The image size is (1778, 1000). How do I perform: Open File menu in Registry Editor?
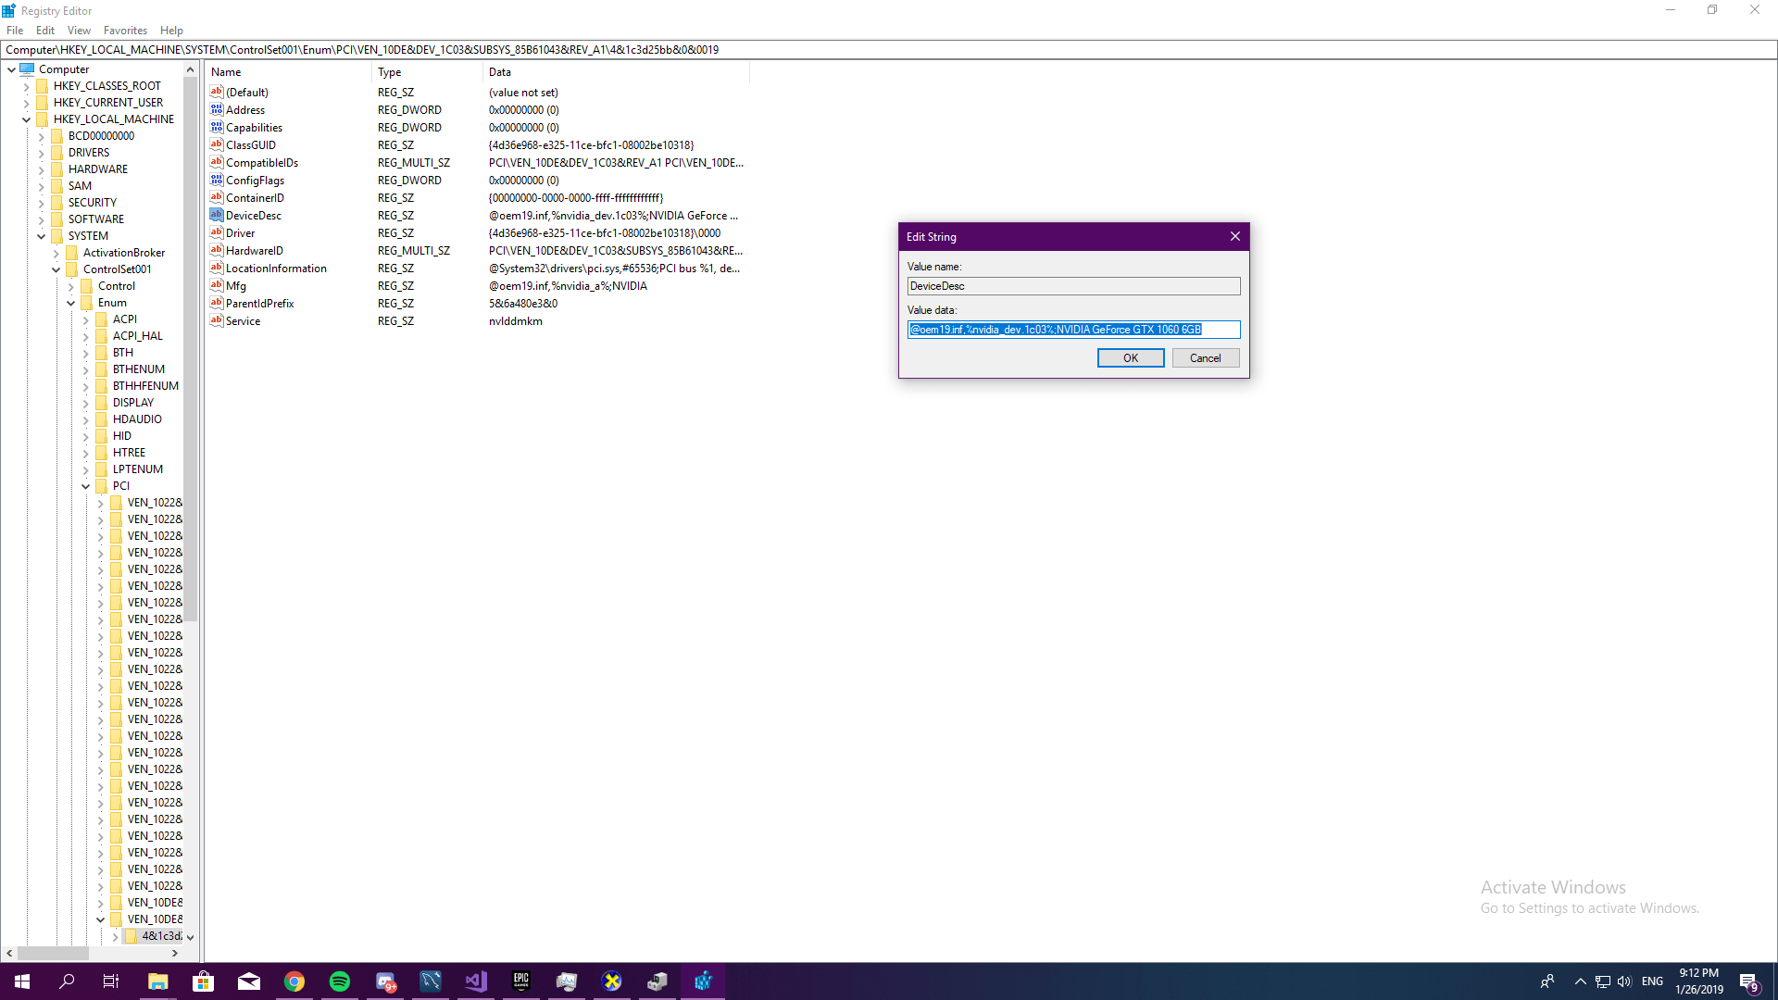(15, 30)
